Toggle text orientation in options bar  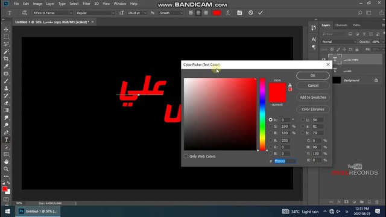tap(24, 13)
